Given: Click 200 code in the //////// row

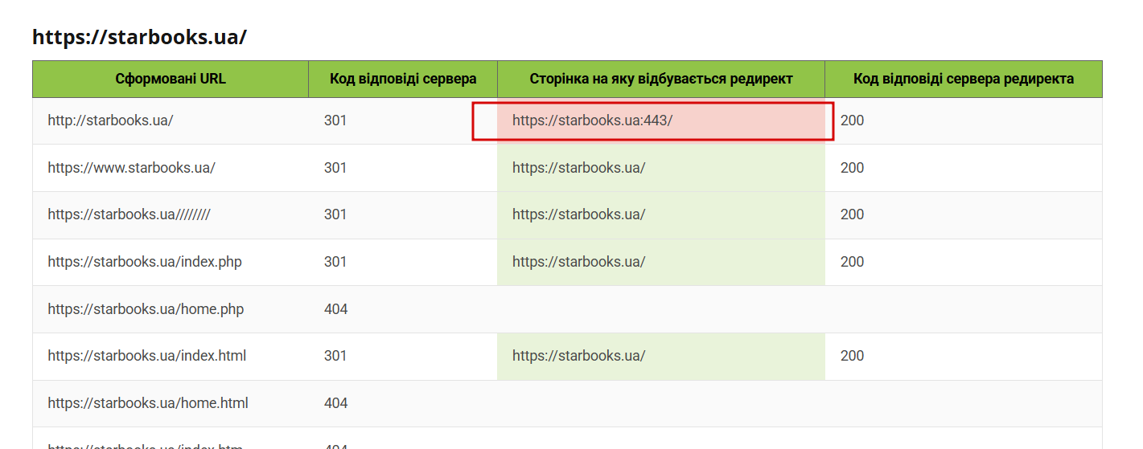Looking at the screenshot, I should coord(852,214).
